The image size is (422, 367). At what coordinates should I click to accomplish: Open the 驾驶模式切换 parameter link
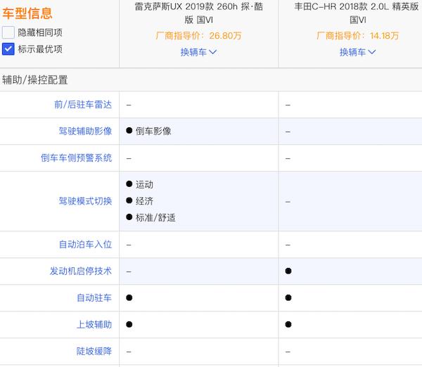click(x=85, y=201)
